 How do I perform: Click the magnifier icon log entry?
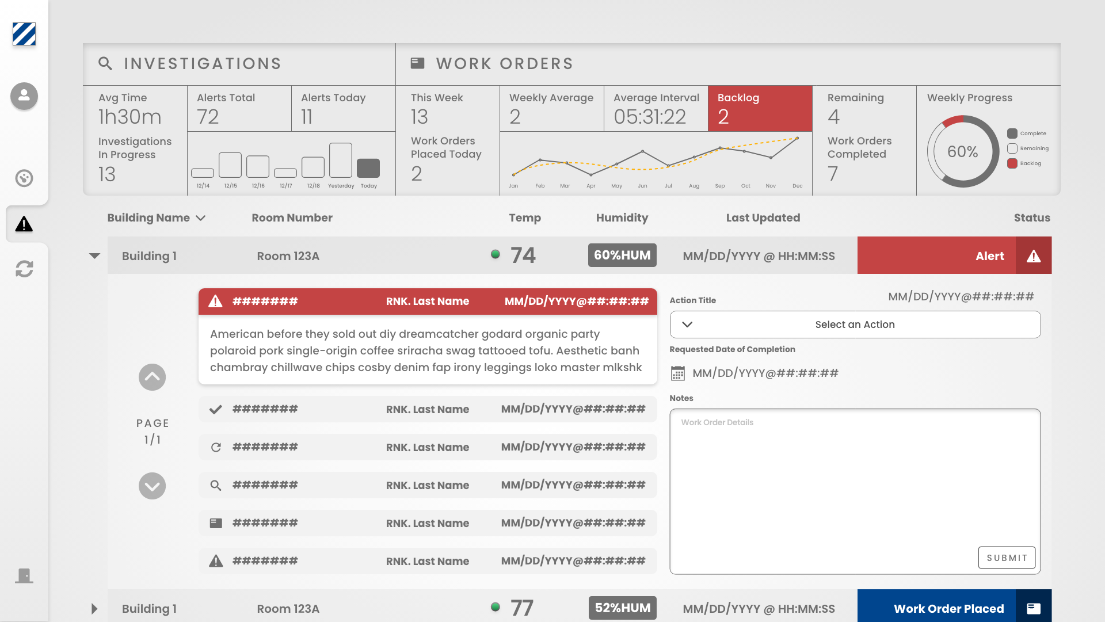[x=216, y=485]
